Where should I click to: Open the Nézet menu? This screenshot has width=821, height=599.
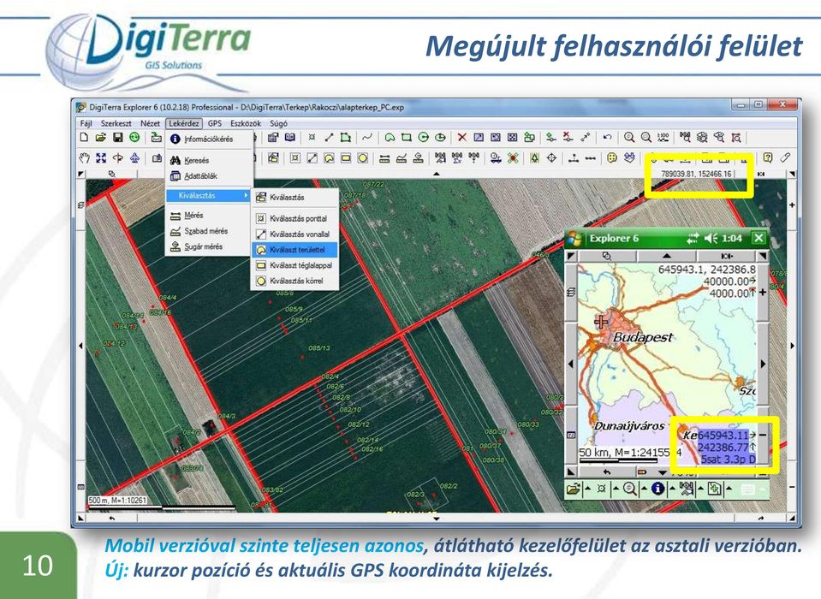[150, 123]
